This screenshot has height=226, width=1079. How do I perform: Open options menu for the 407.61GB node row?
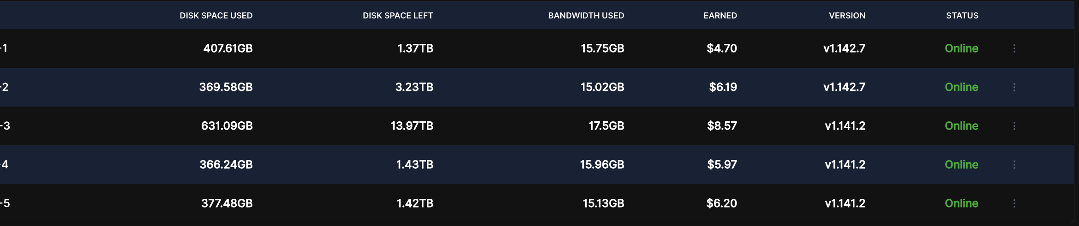click(1014, 48)
